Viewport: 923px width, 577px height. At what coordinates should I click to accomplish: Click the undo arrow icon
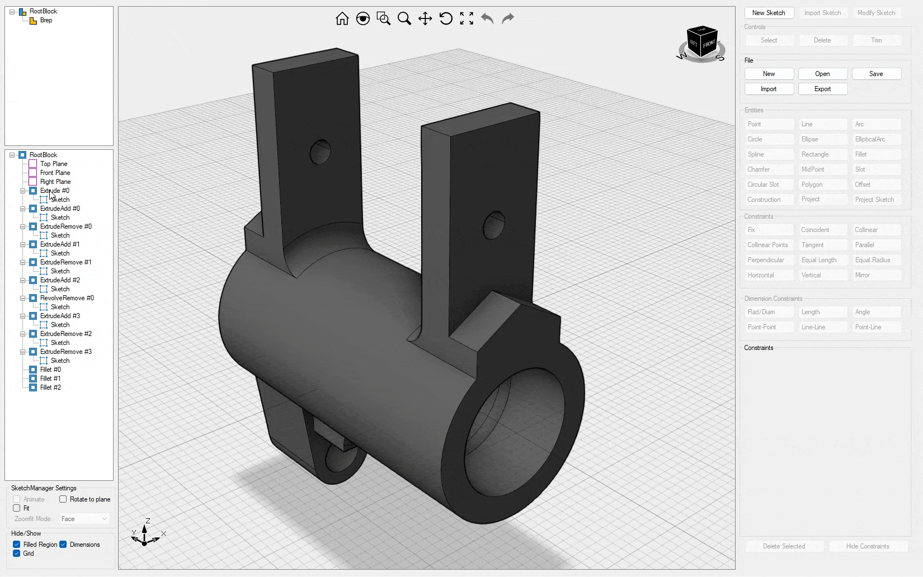pos(487,18)
